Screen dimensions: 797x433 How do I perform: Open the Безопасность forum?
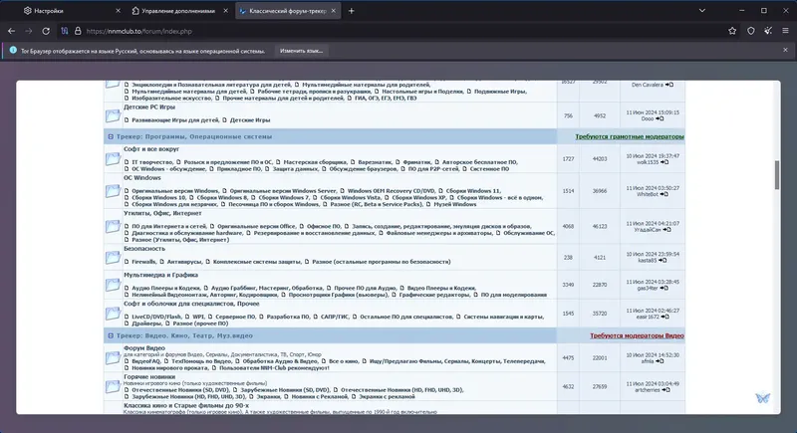coord(144,249)
